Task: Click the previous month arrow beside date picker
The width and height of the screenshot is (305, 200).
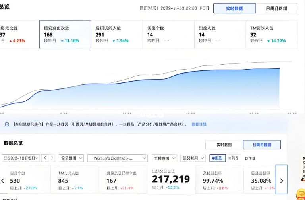Action: coord(45,158)
